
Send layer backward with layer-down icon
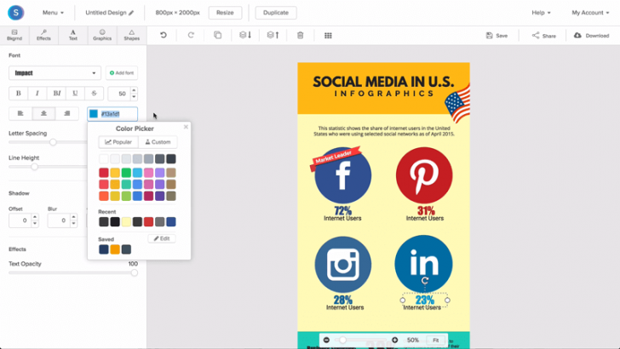[244, 35]
